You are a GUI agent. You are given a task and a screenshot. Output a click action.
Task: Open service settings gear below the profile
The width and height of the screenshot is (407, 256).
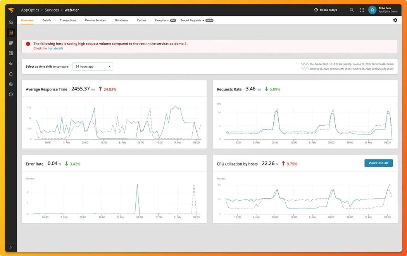coord(395,20)
